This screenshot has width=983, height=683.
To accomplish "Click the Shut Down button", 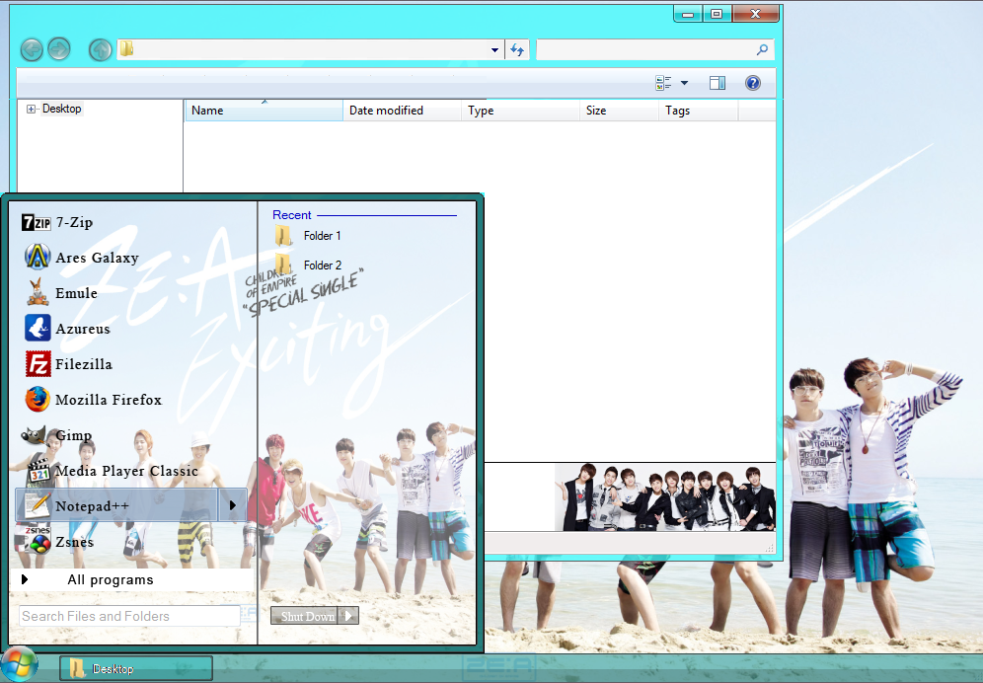I will tap(305, 616).
